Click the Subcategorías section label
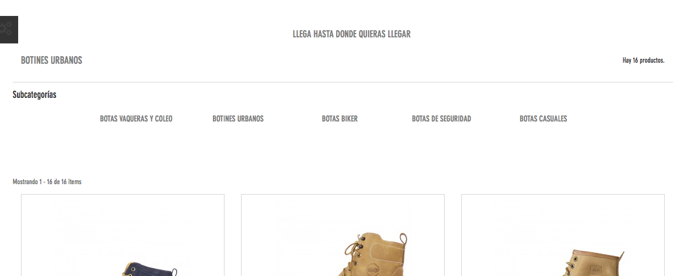 click(x=34, y=95)
